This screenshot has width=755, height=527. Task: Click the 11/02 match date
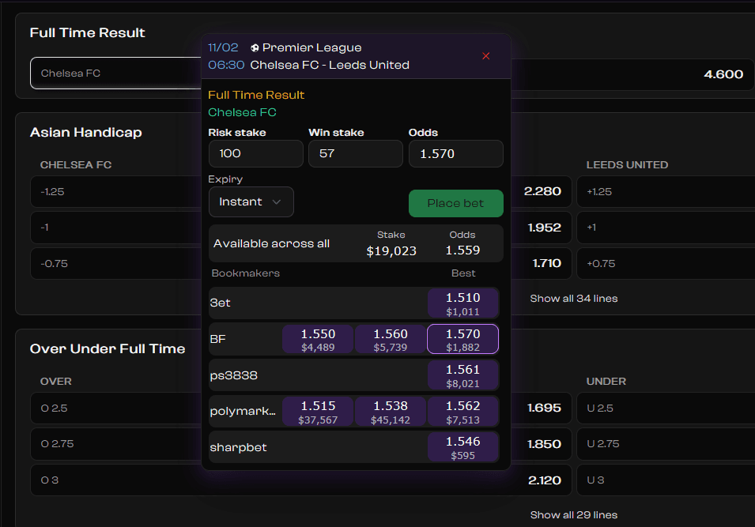(223, 47)
